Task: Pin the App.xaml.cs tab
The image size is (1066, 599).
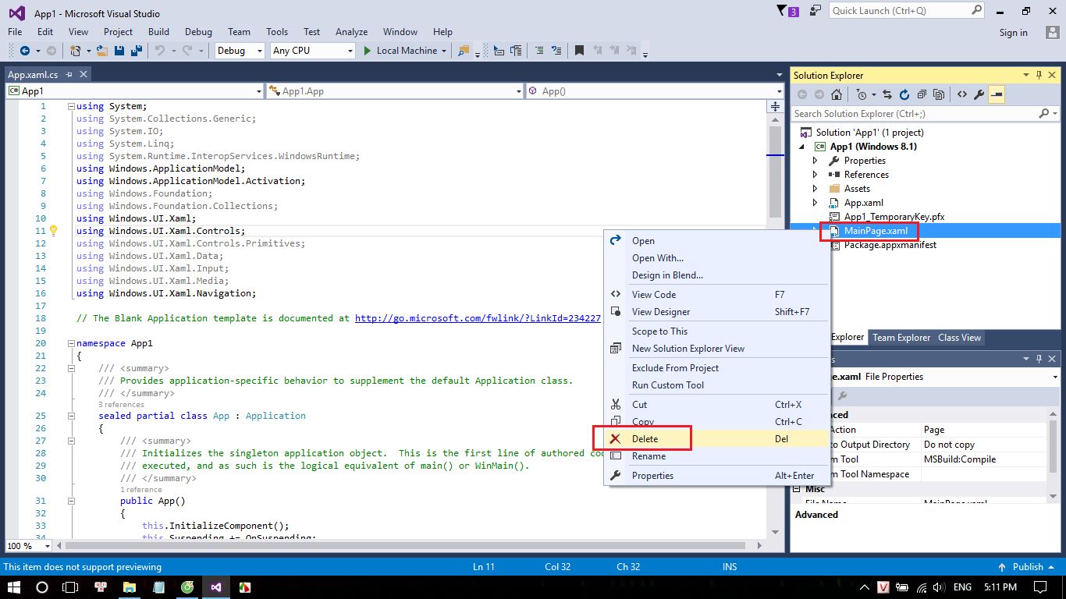Action: (x=69, y=75)
